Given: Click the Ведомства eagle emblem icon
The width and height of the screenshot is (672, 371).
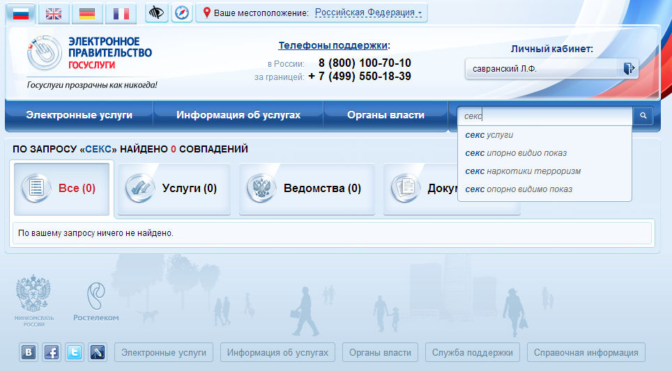Looking at the screenshot, I should coord(261,188).
